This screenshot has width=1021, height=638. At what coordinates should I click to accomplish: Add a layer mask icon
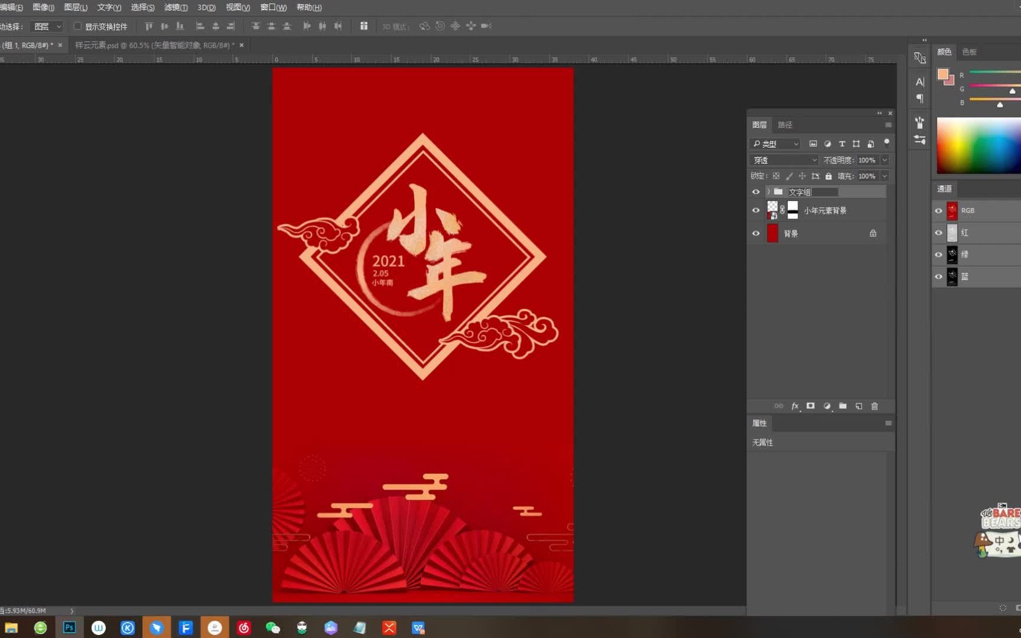click(x=811, y=406)
